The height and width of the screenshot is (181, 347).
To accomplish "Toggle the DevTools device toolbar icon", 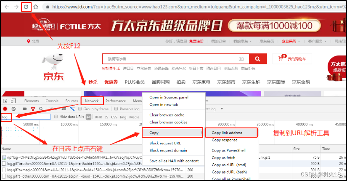I will (x=13, y=101).
